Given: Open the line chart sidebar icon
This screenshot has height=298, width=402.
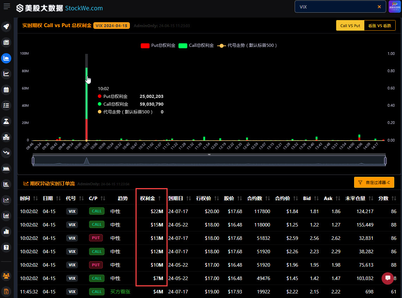Looking at the screenshot, I should click(x=6, y=74).
